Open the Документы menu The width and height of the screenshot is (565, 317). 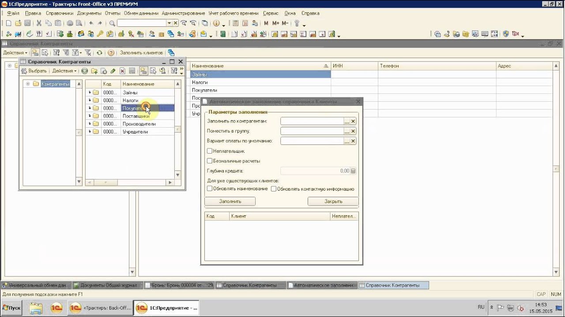[89, 13]
